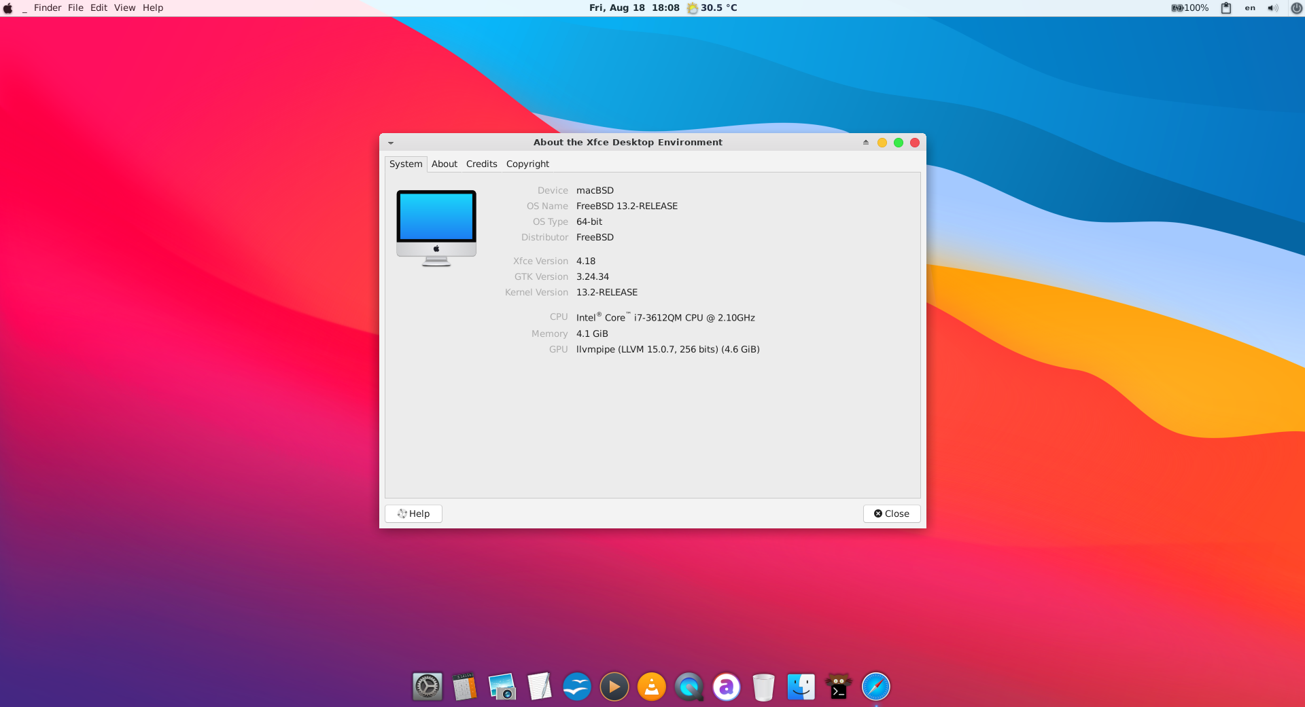
Task: Open the Finder menu in top bar
Action: click(48, 8)
